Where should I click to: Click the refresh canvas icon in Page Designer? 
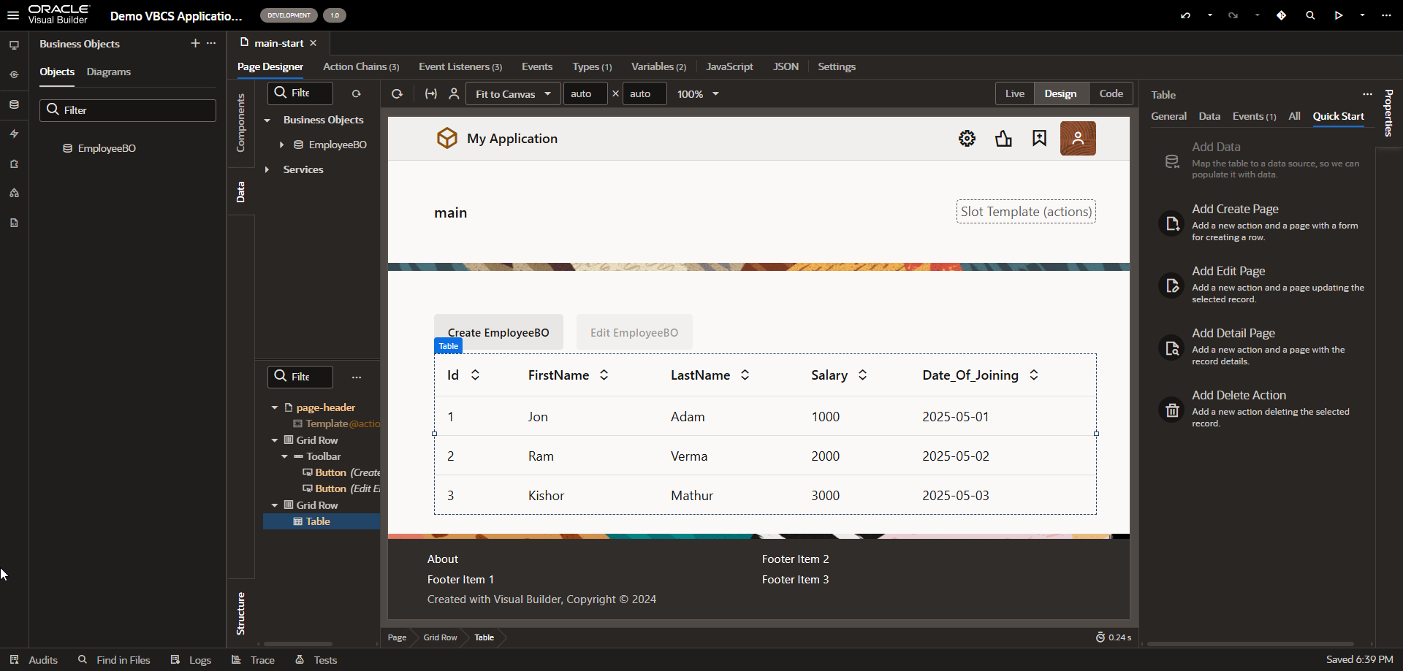[397, 94]
